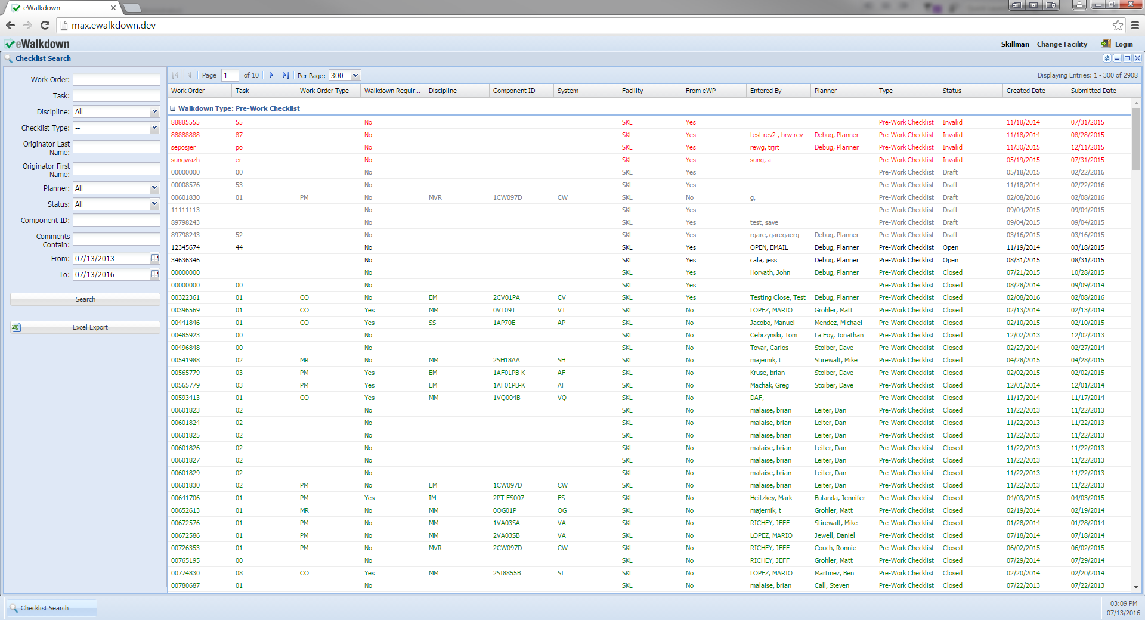The image size is (1145, 620).
Task: Open the Discipline dropdown
Action: coord(154,111)
